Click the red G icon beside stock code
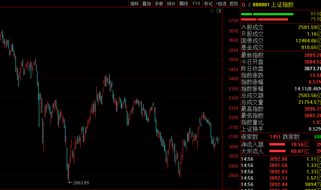Screen dimensions: 321x190 [x=243, y=5]
